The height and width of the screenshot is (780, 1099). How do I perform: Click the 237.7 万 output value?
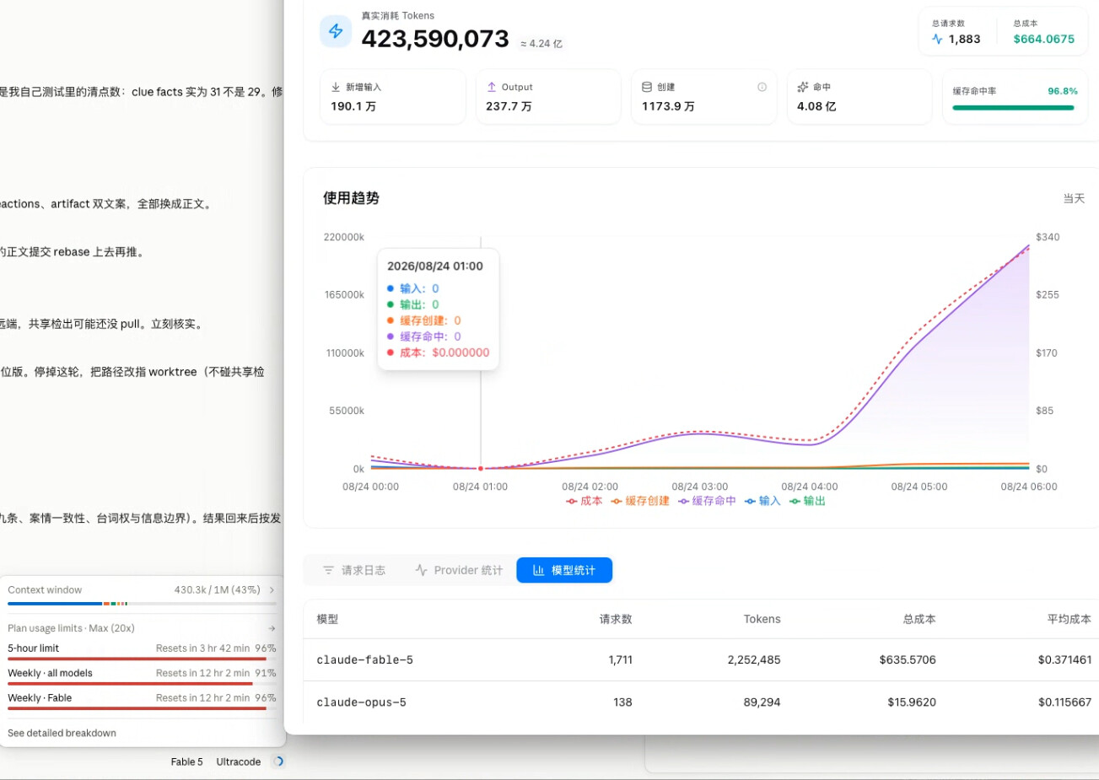click(x=509, y=106)
